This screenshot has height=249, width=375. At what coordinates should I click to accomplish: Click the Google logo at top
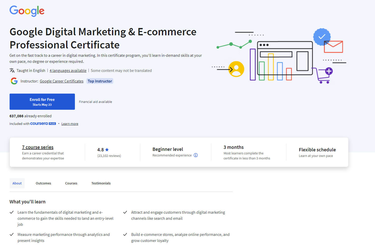point(27,11)
